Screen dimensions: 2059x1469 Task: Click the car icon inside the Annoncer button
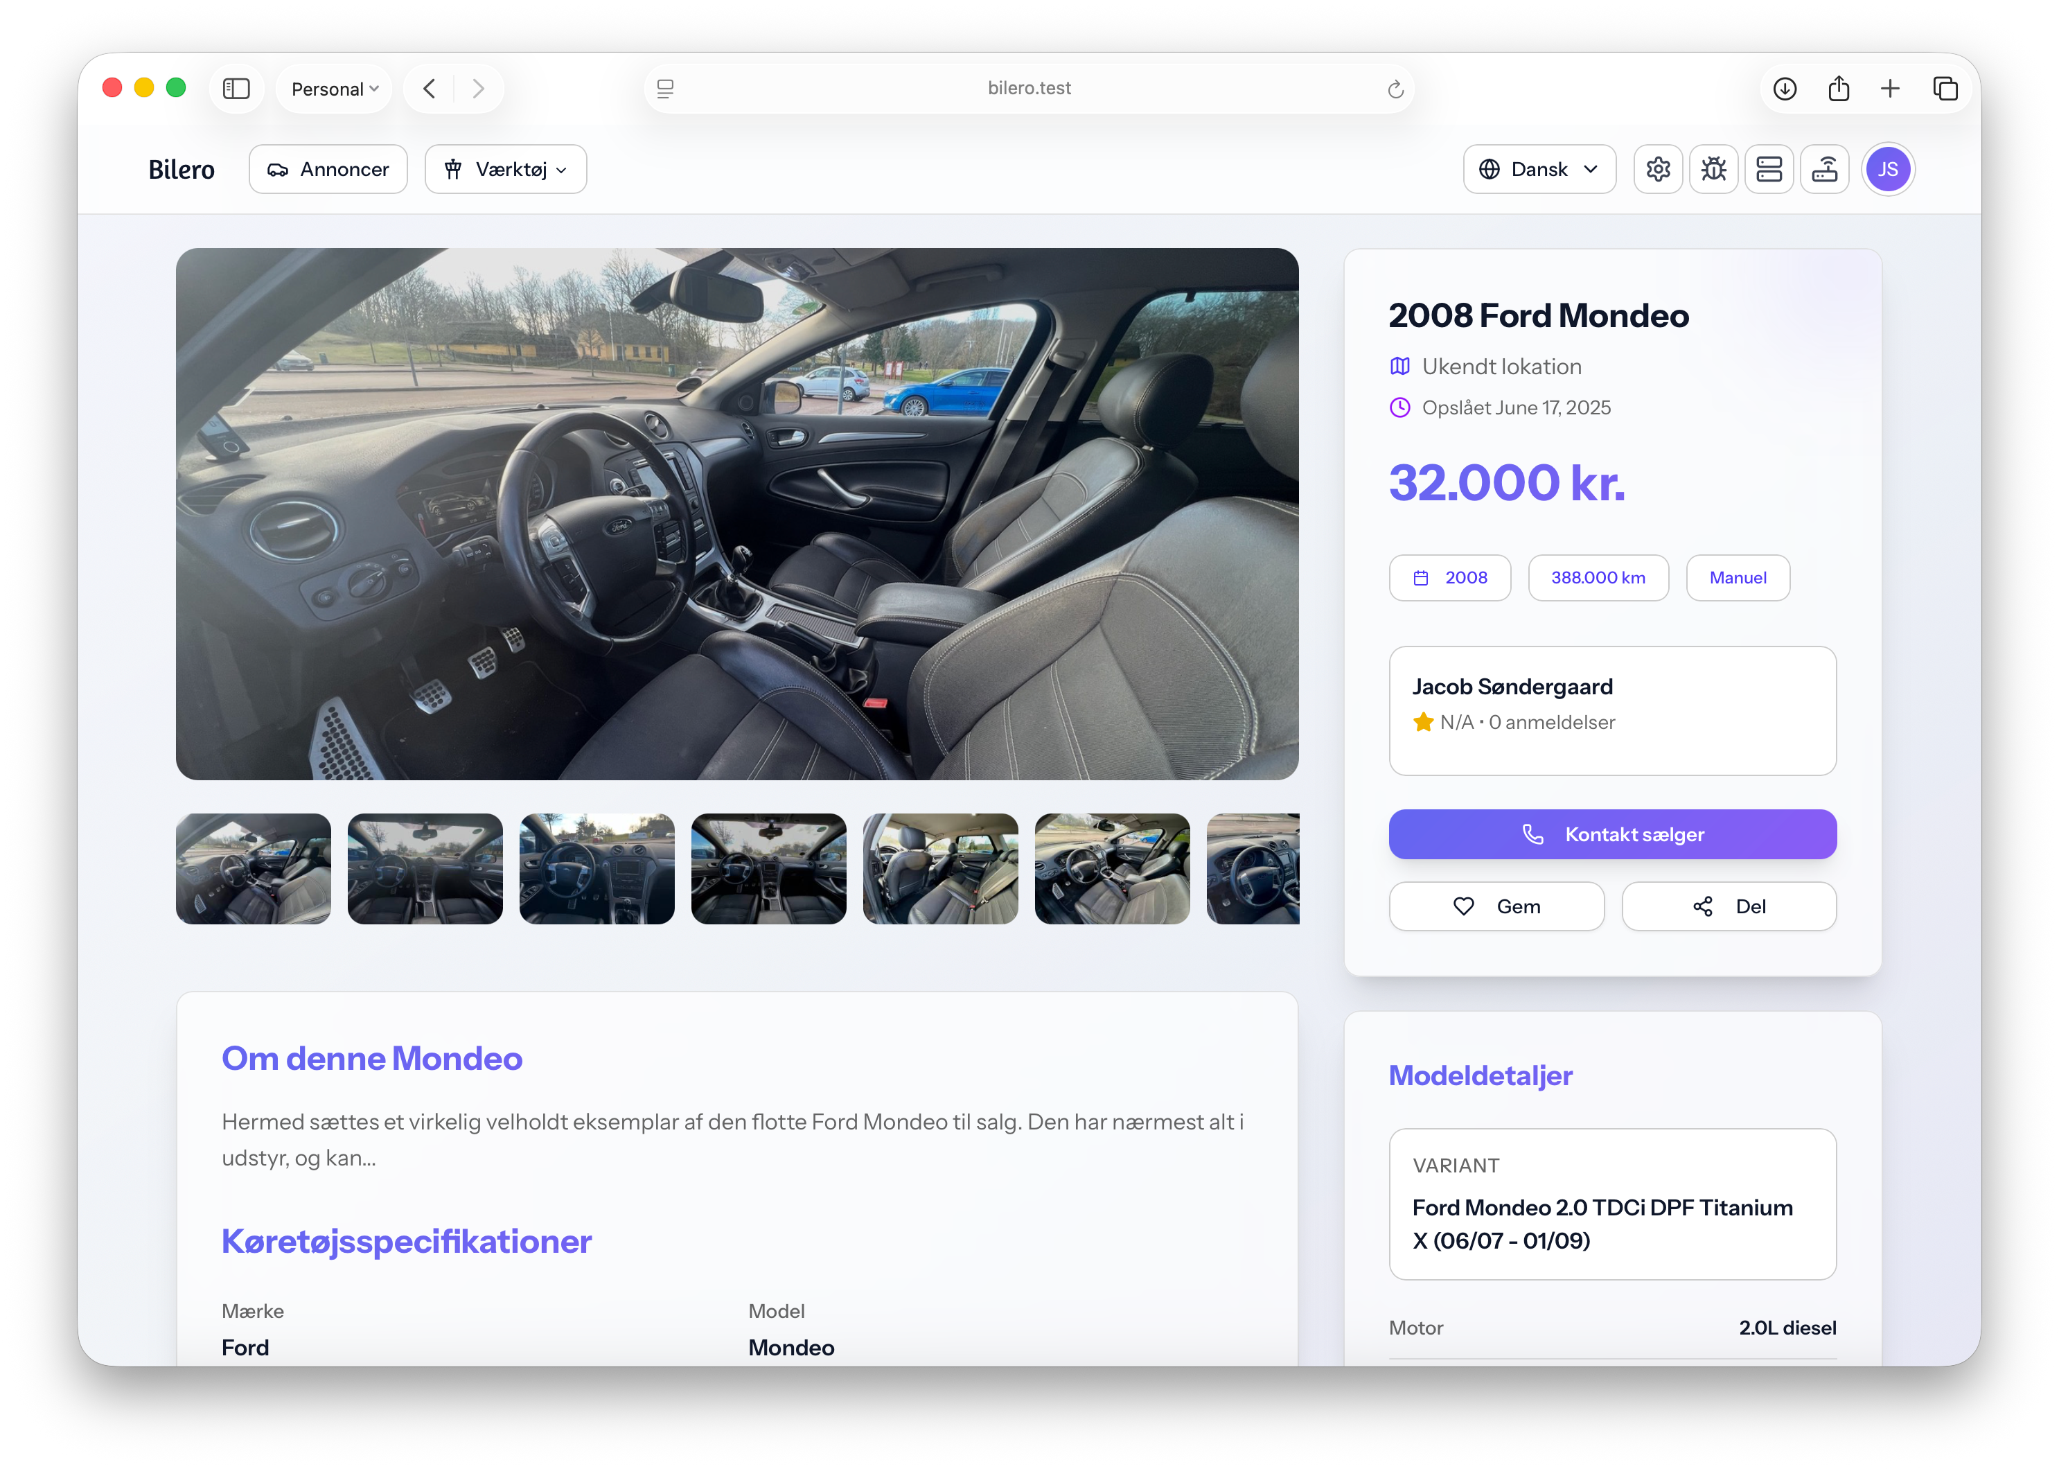pos(279,168)
